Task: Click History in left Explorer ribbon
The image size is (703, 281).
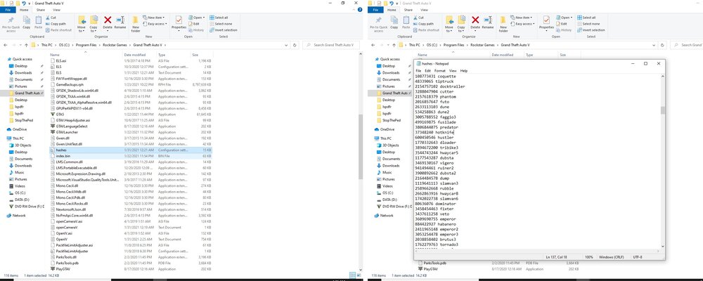Action: click(196, 30)
